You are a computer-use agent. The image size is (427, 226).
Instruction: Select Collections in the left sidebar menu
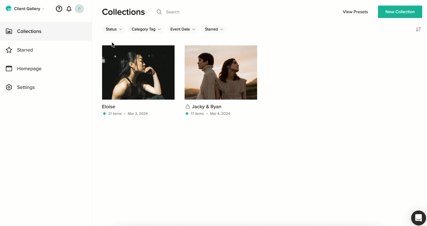click(29, 31)
